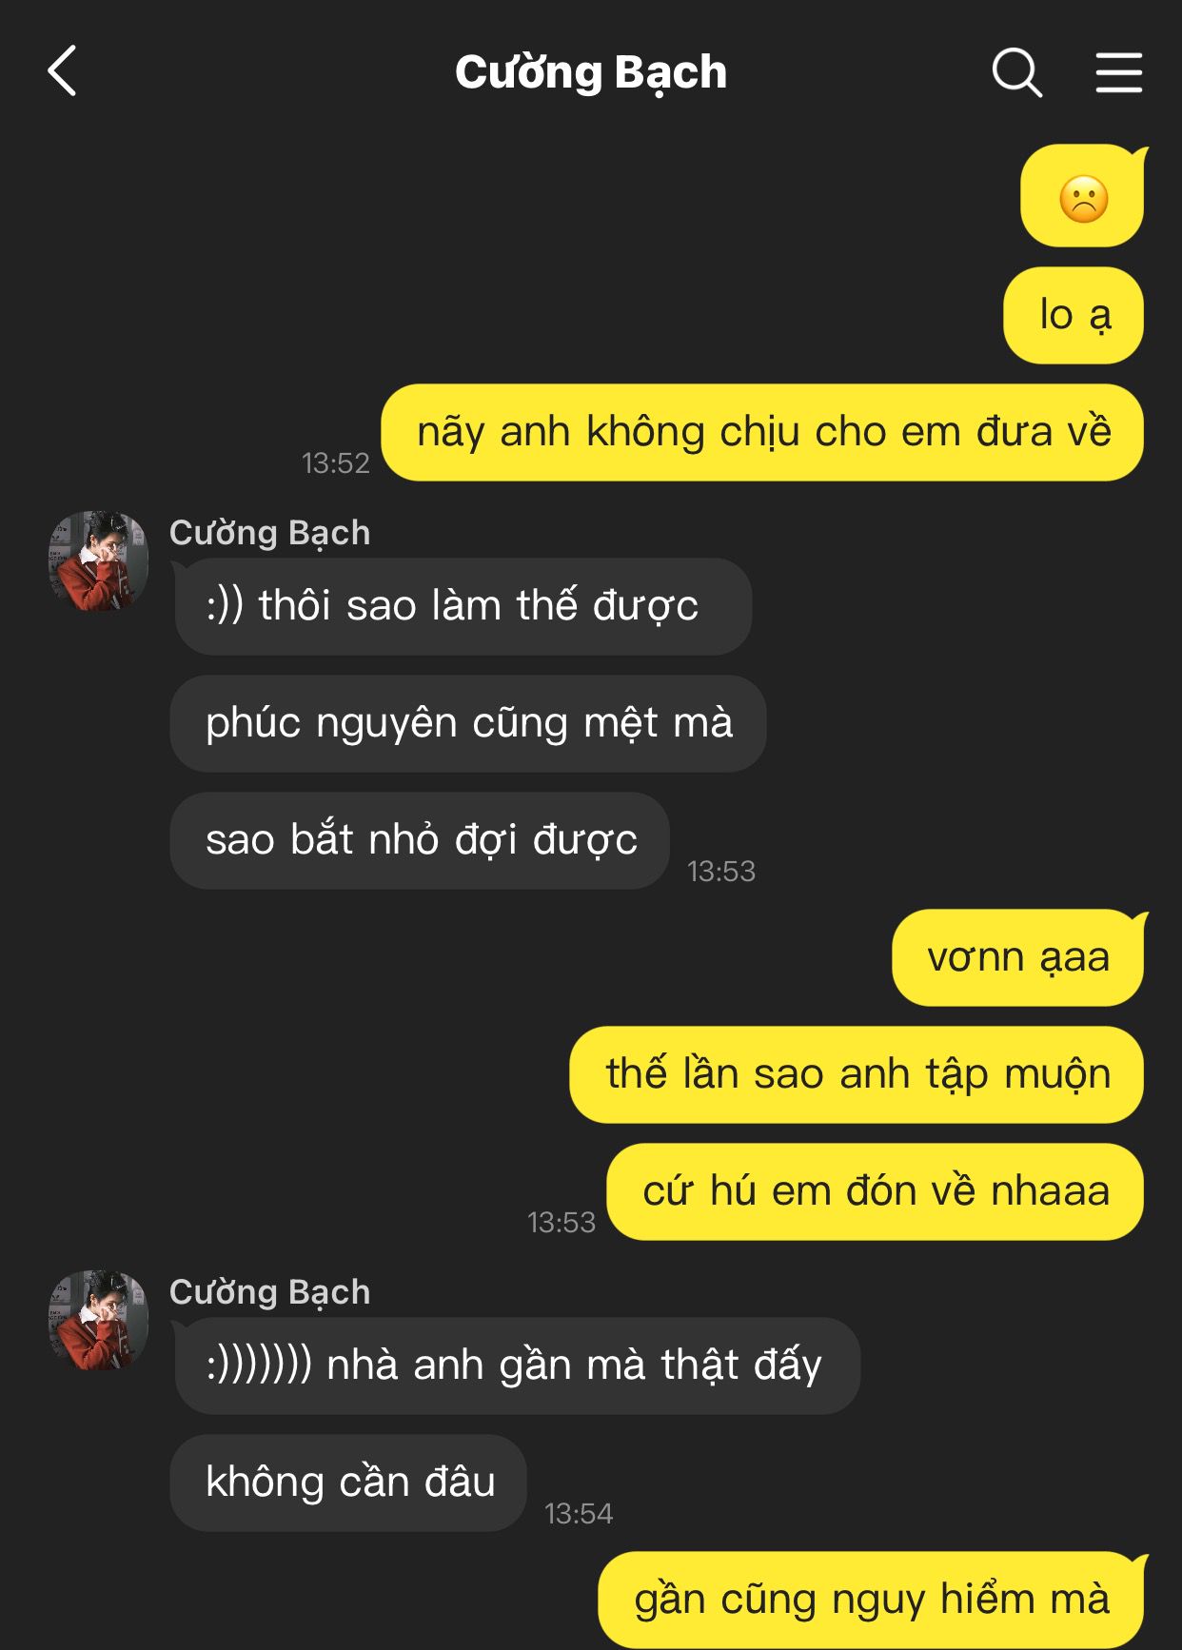Open search with magnifying glass icon
The height and width of the screenshot is (1650, 1182).
1017,72
